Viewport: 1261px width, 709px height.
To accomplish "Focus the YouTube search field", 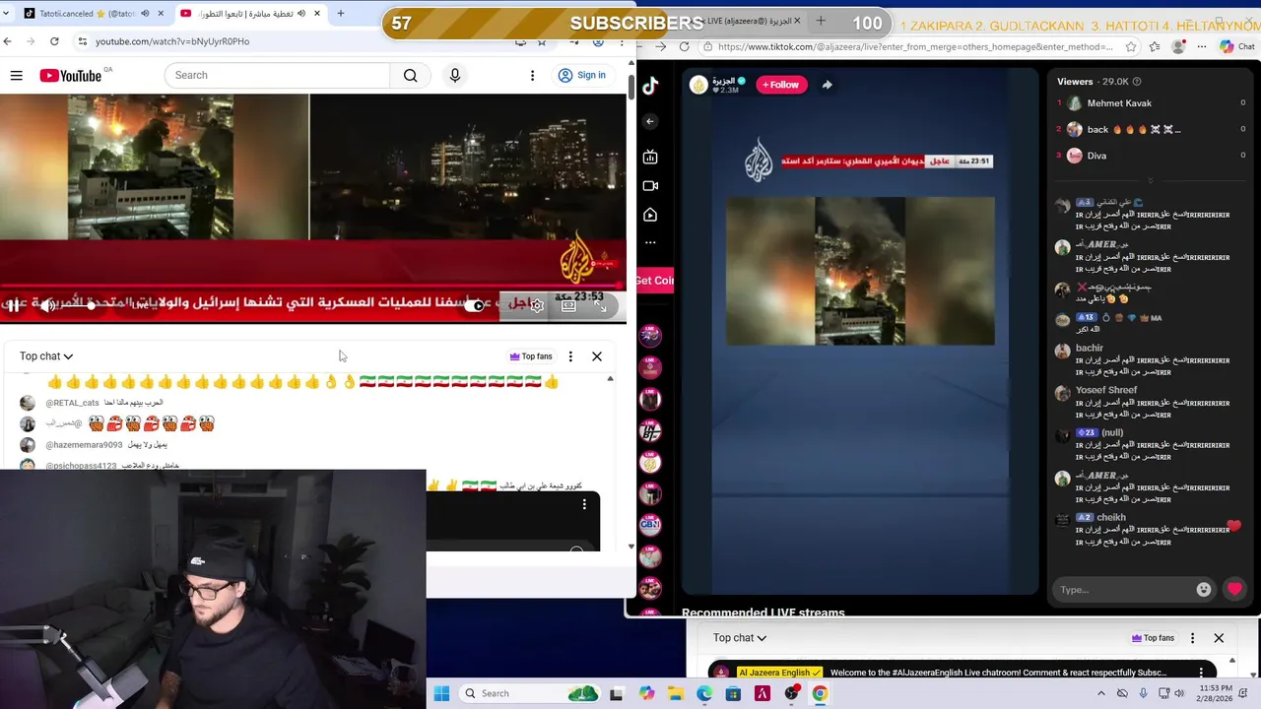I will pyautogui.click(x=278, y=75).
